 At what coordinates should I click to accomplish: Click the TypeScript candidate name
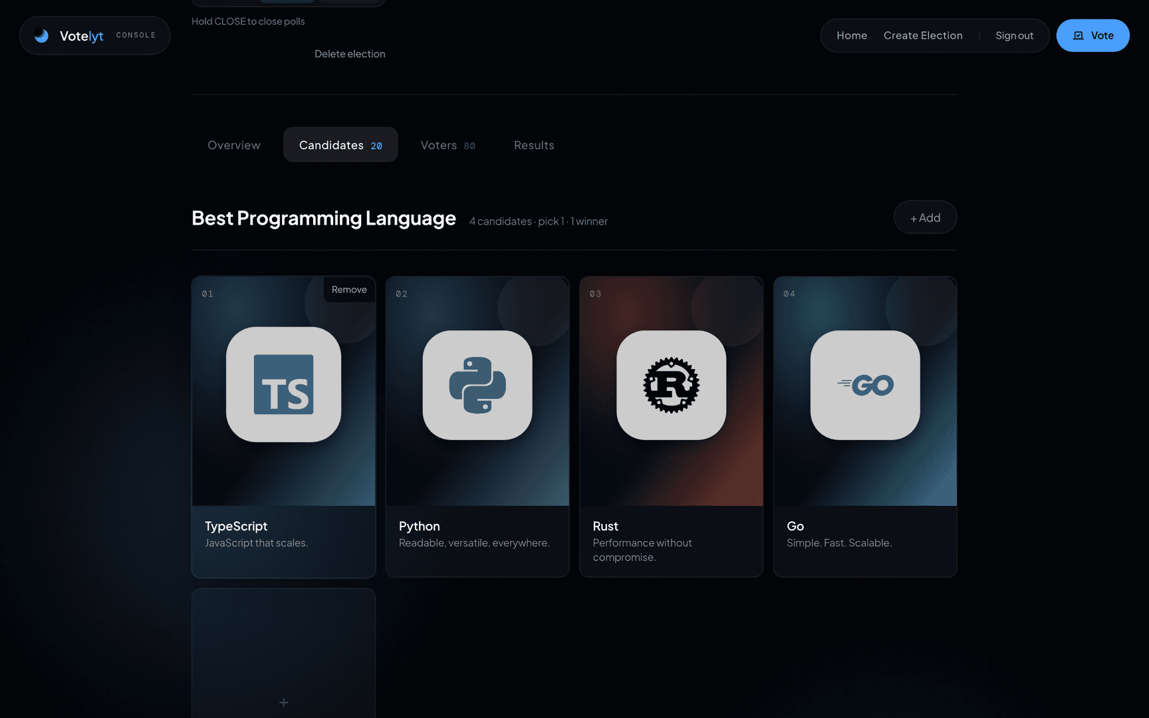coord(236,526)
